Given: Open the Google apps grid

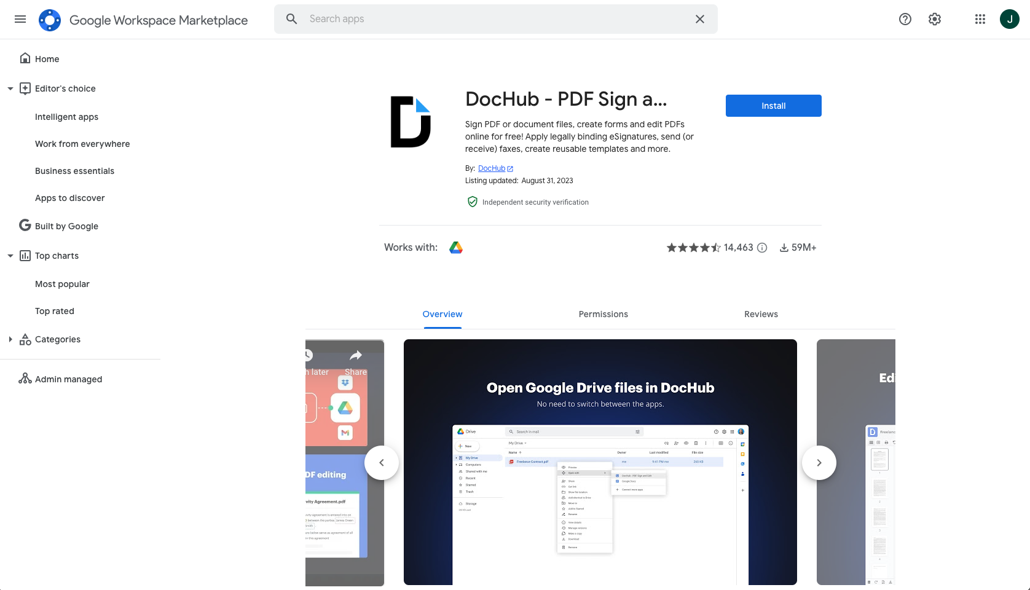Looking at the screenshot, I should (x=980, y=19).
